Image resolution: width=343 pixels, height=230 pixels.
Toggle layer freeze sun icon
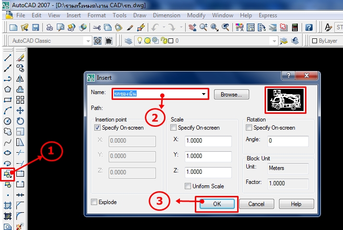(147, 41)
